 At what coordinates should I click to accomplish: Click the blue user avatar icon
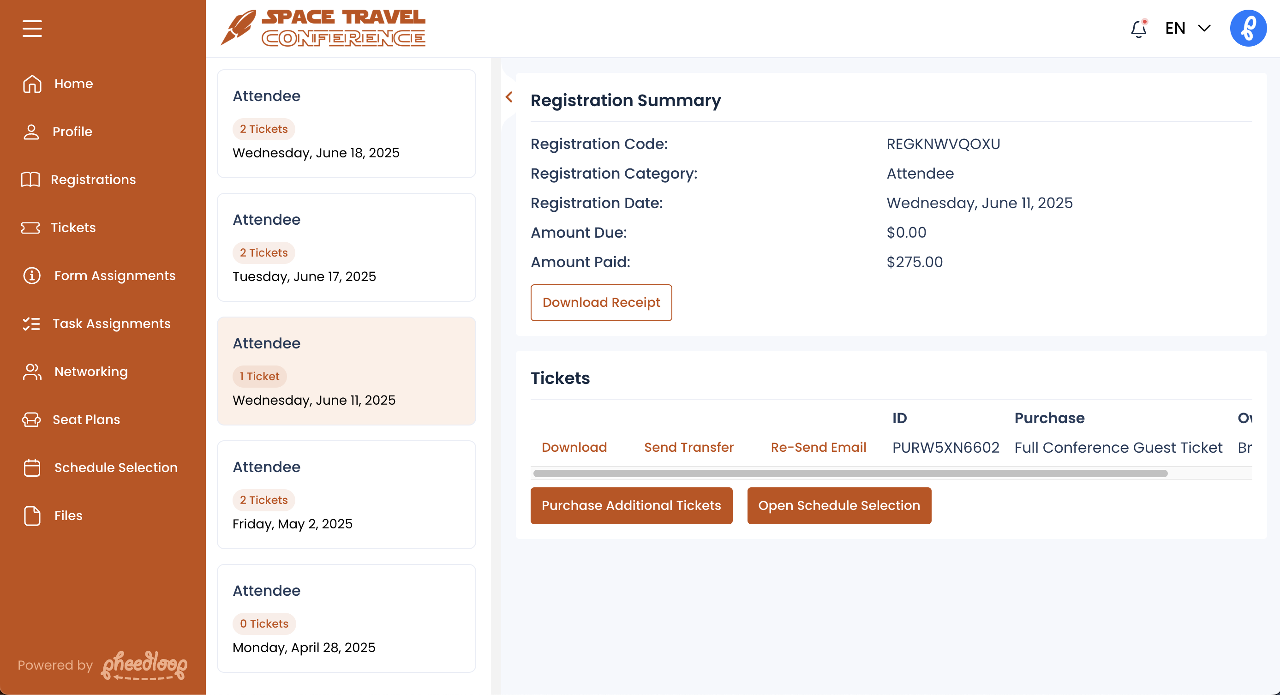click(x=1248, y=28)
